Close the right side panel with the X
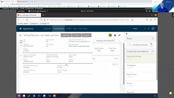Screen dimensions: 174x98 [127, 34]
